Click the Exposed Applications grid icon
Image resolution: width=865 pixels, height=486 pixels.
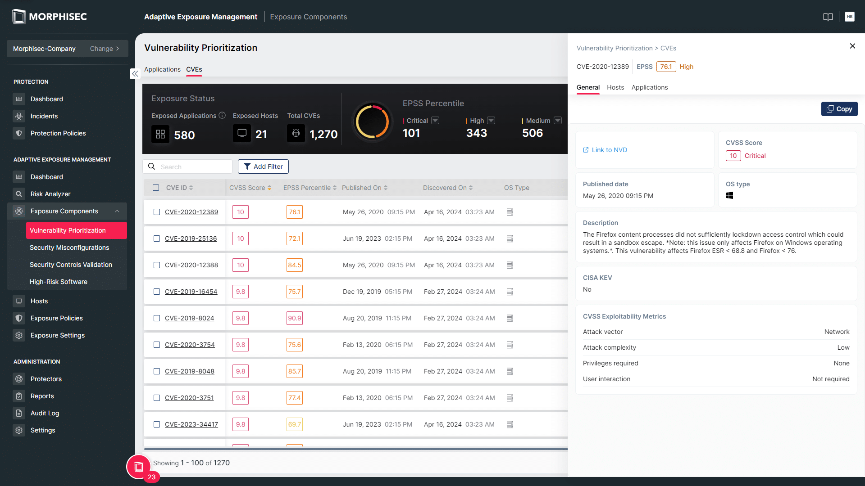[160, 134]
